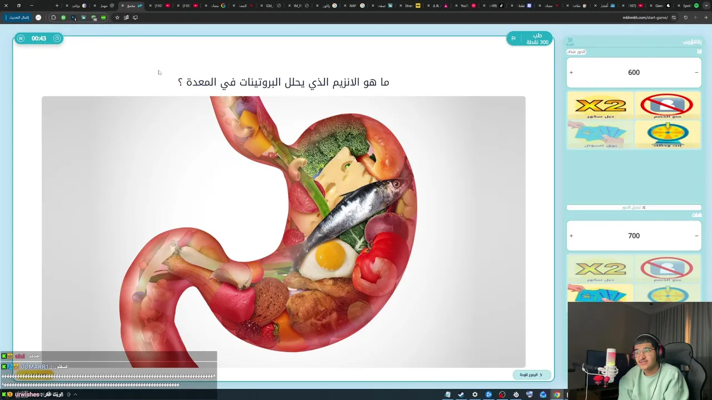The height and width of the screenshot is (400, 712).
Task: Click the return to board button
Action: pyautogui.click(x=532, y=375)
